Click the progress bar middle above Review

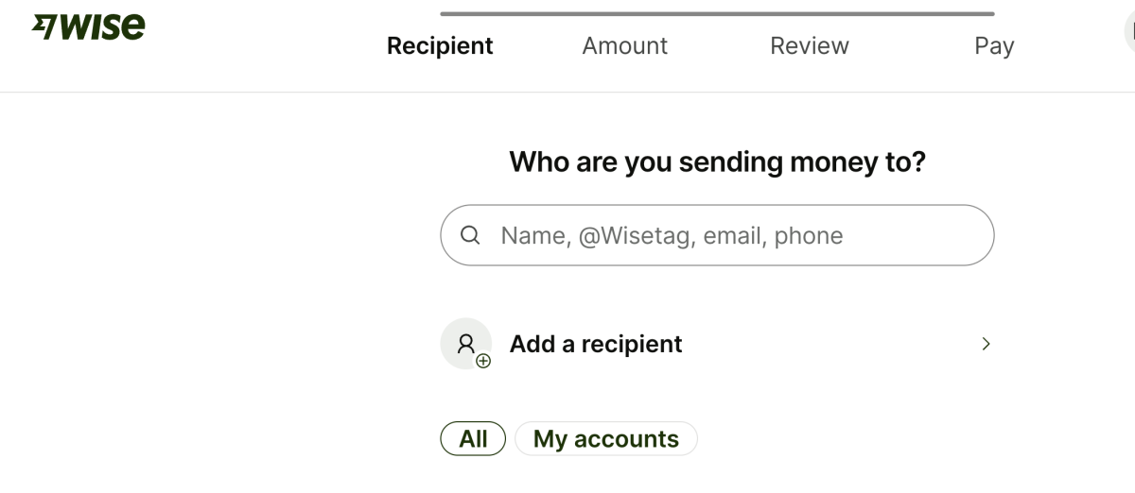point(810,13)
